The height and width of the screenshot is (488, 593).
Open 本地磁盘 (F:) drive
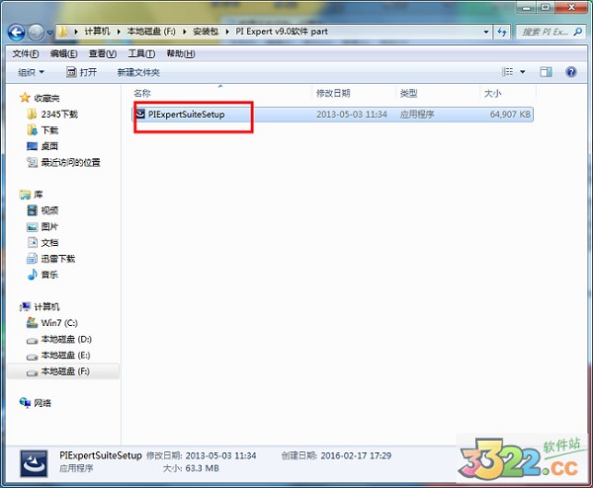coord(65,371)
